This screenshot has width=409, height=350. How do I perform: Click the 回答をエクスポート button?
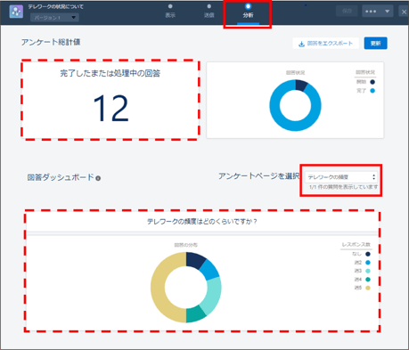tap(326, 44)
